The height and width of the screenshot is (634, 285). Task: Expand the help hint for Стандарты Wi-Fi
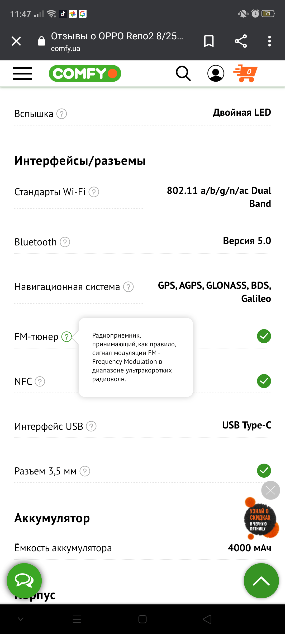tap(94, 192)
